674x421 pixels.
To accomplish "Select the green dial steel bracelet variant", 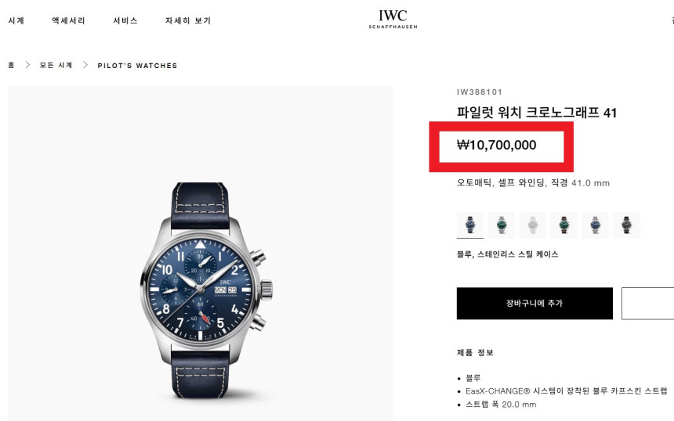I will coord(502,225).
